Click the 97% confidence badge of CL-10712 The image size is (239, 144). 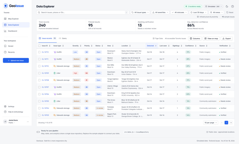(x=188, y=52)
